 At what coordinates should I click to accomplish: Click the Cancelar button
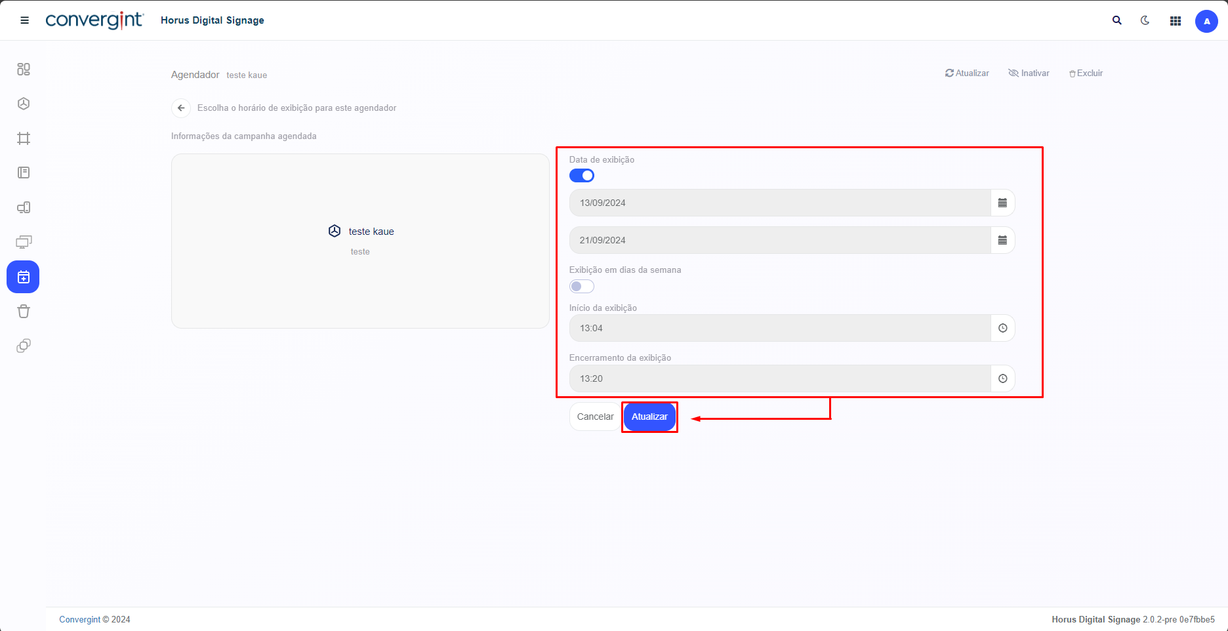[595, 417]
